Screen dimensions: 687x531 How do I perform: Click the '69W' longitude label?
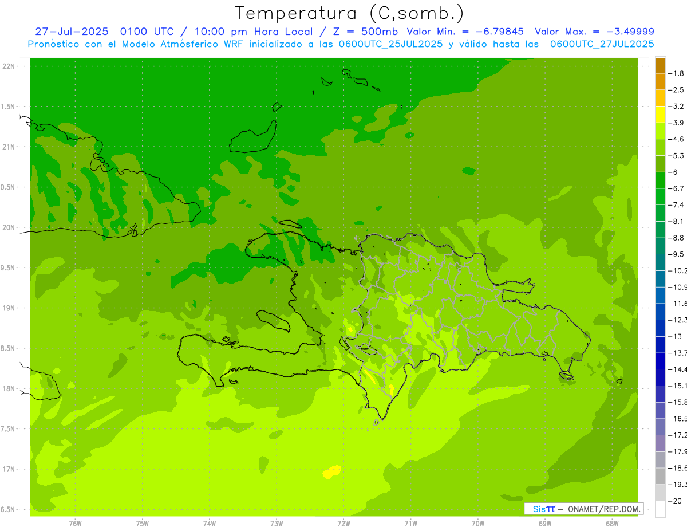(545, 524)
